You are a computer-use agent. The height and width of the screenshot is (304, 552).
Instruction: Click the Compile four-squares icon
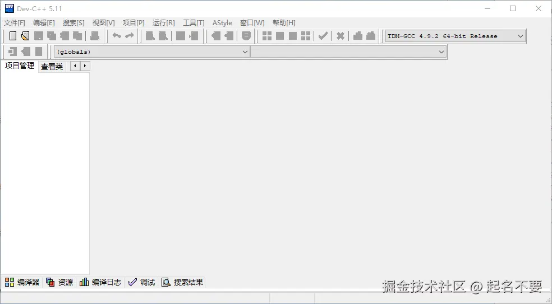coord(267,36)
